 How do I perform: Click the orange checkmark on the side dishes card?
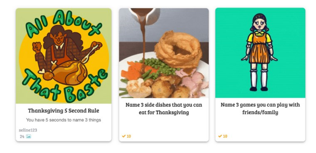pyautogui.click(x=124, y=136)
